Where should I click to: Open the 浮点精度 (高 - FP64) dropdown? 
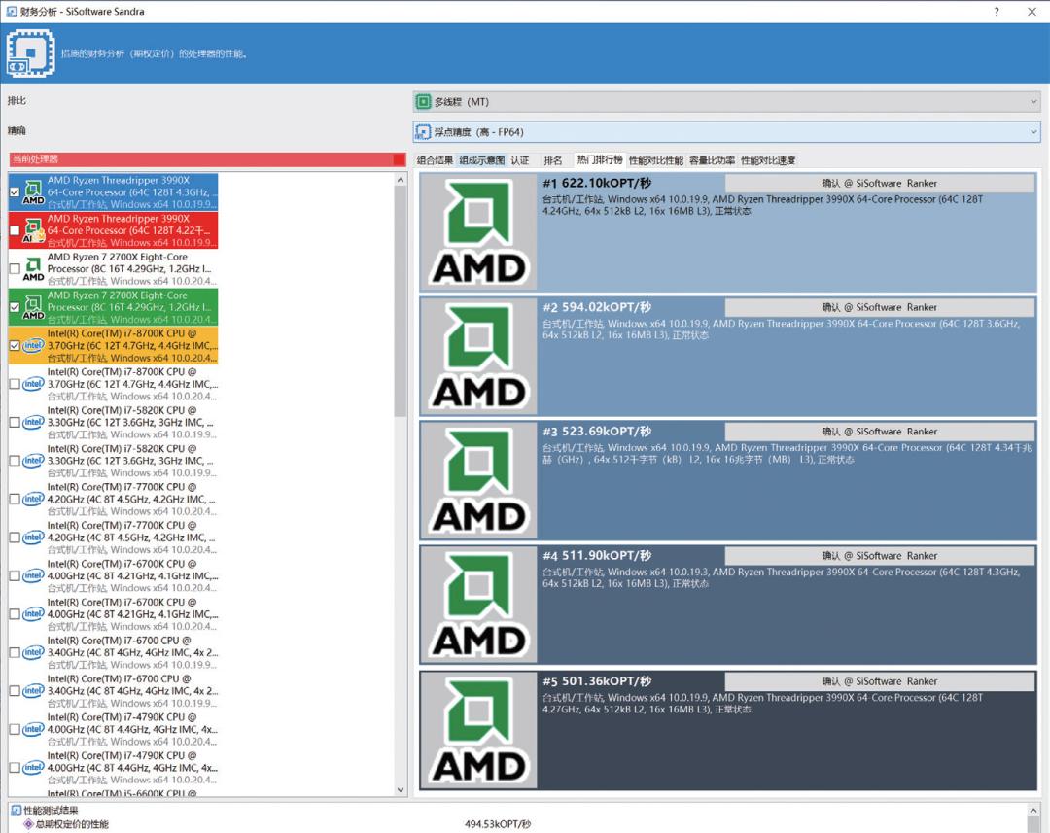(726, 132)
